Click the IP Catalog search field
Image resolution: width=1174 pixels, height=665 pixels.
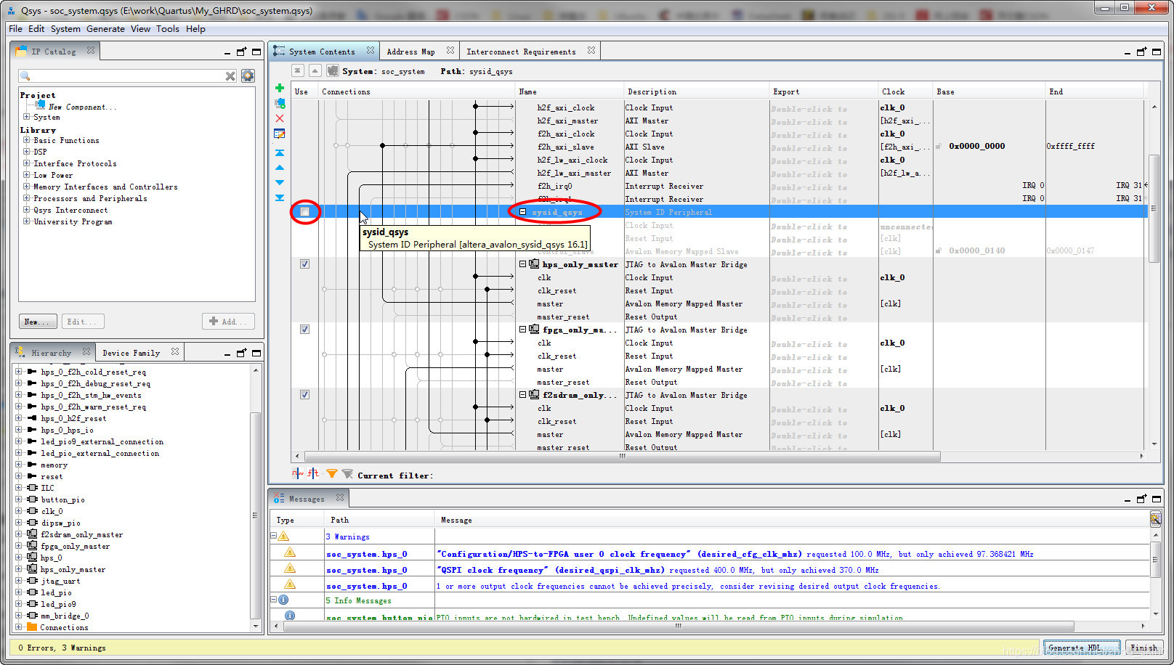pos(127,76)
